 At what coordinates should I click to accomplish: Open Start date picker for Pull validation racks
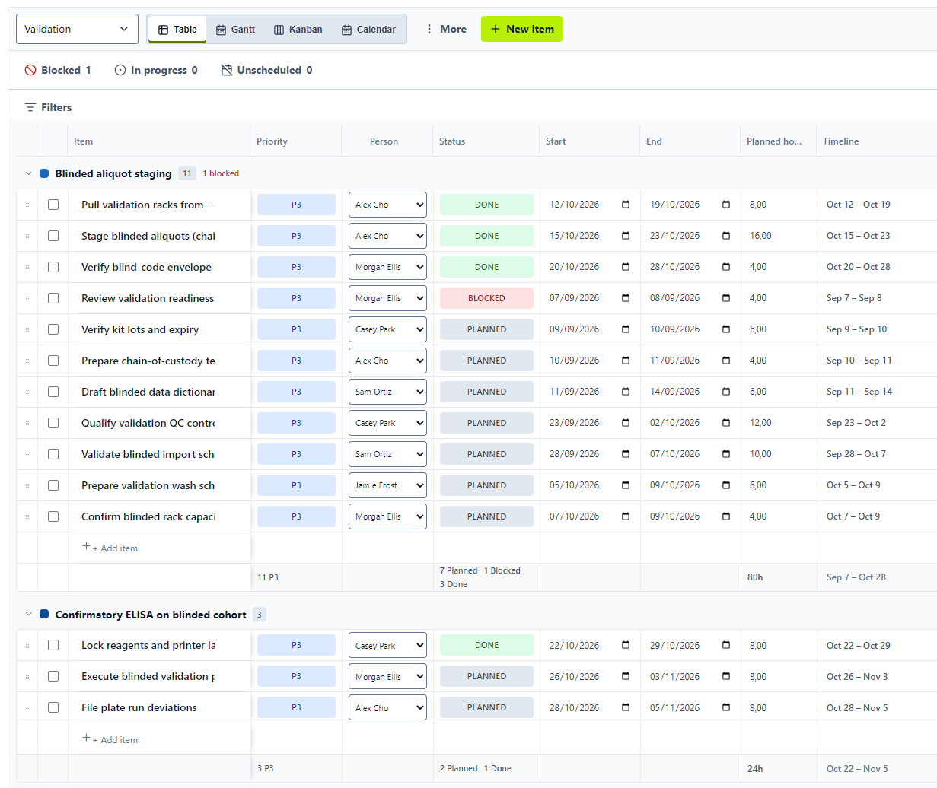(x=626, y=205)
